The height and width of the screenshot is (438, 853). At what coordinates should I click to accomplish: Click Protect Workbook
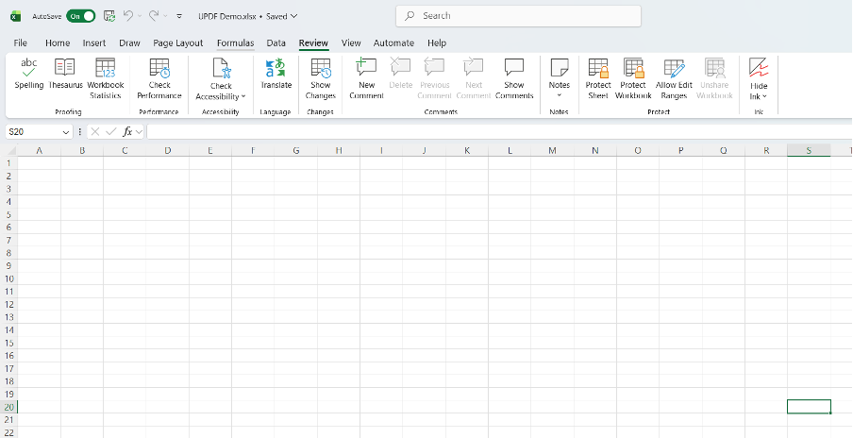click(633, 75)
